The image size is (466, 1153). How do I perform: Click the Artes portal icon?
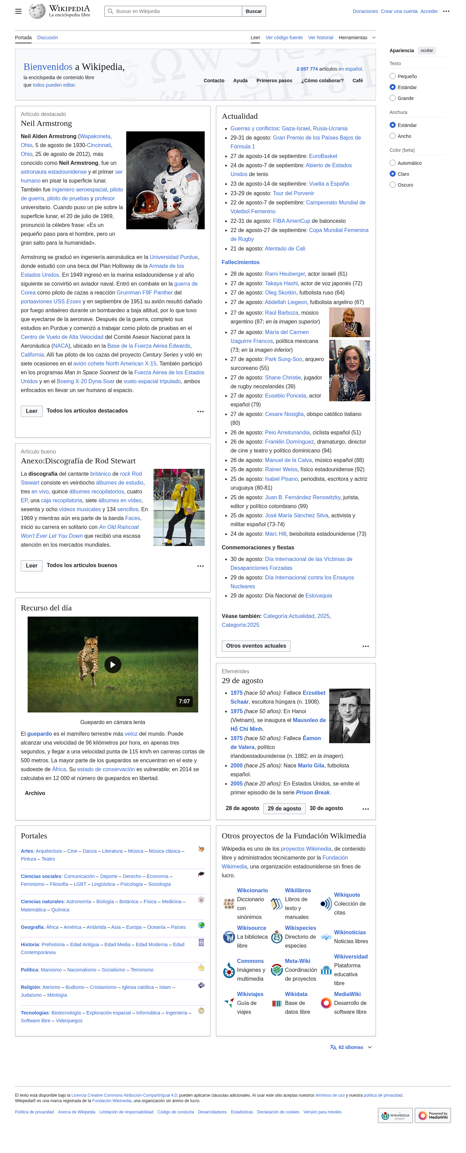201,849
